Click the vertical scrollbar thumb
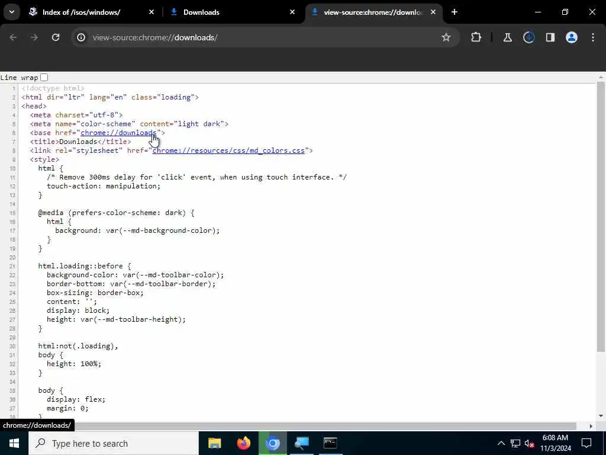This screenshot has height=455, width=606. [x=601, y=217]
